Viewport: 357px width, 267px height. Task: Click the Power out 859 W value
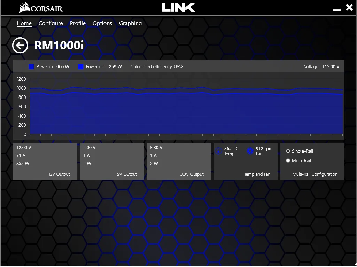115,67
